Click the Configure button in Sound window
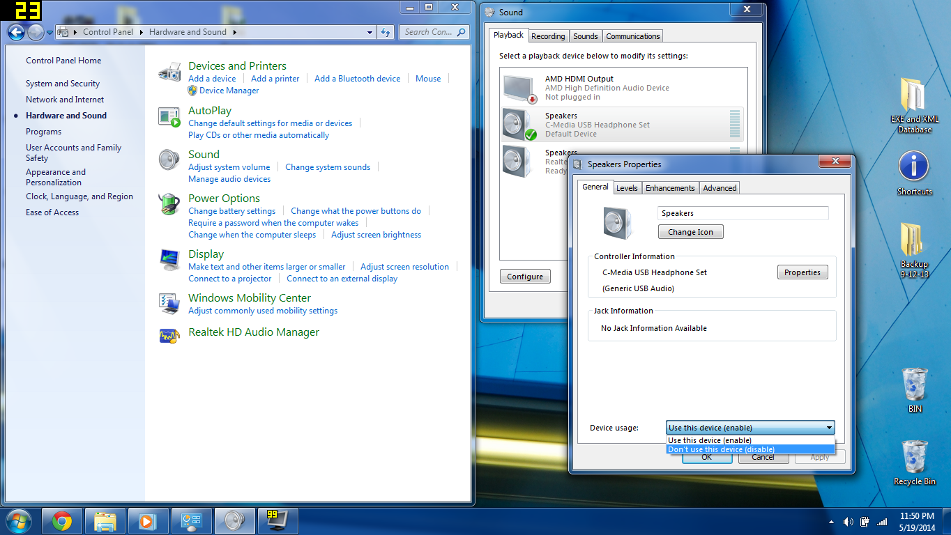Screen dimensions: 951x535 click(525, 277)
